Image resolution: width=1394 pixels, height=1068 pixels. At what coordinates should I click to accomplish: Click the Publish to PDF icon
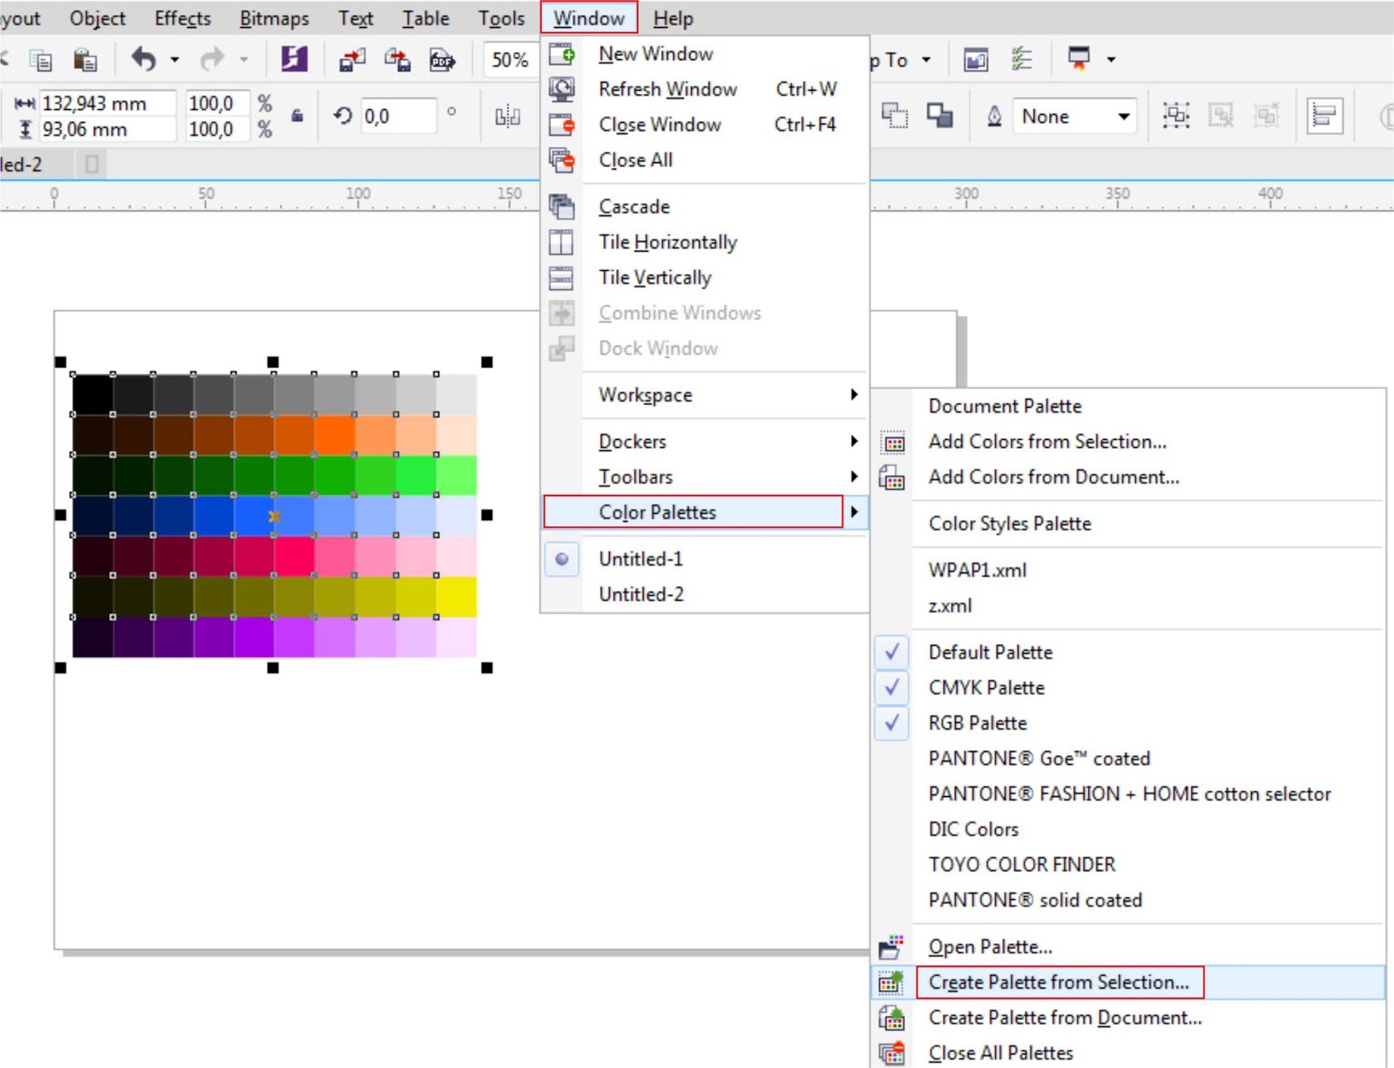pos(443,60)
